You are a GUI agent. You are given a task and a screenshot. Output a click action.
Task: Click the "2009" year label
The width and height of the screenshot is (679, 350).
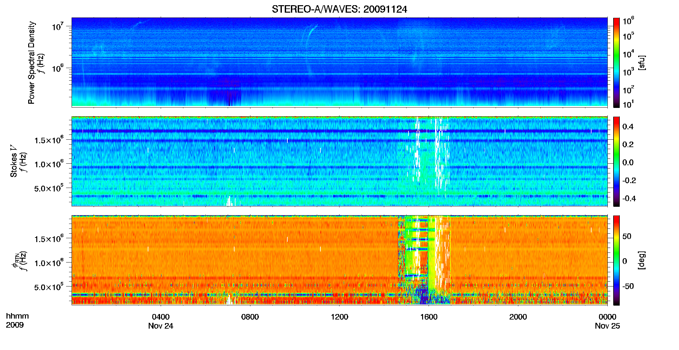click(15, 325)
